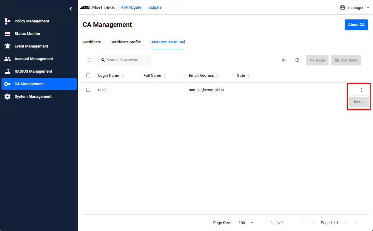Click the 1 - 1 / 1 record count

(x=277, y=223)
